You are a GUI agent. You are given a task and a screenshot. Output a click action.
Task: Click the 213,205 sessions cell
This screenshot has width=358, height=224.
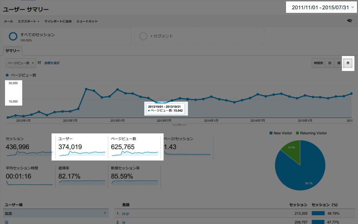click(x=301, y=213)
